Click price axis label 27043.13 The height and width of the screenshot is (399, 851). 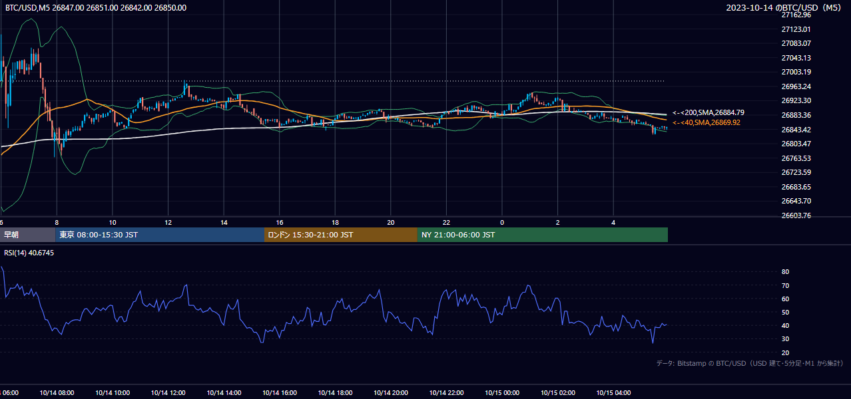click(x=796, y=58)
